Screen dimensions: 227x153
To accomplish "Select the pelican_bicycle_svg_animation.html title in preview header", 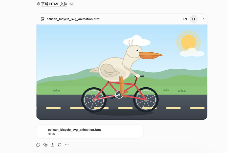I will pyautogui.click(x=73, y=19).
